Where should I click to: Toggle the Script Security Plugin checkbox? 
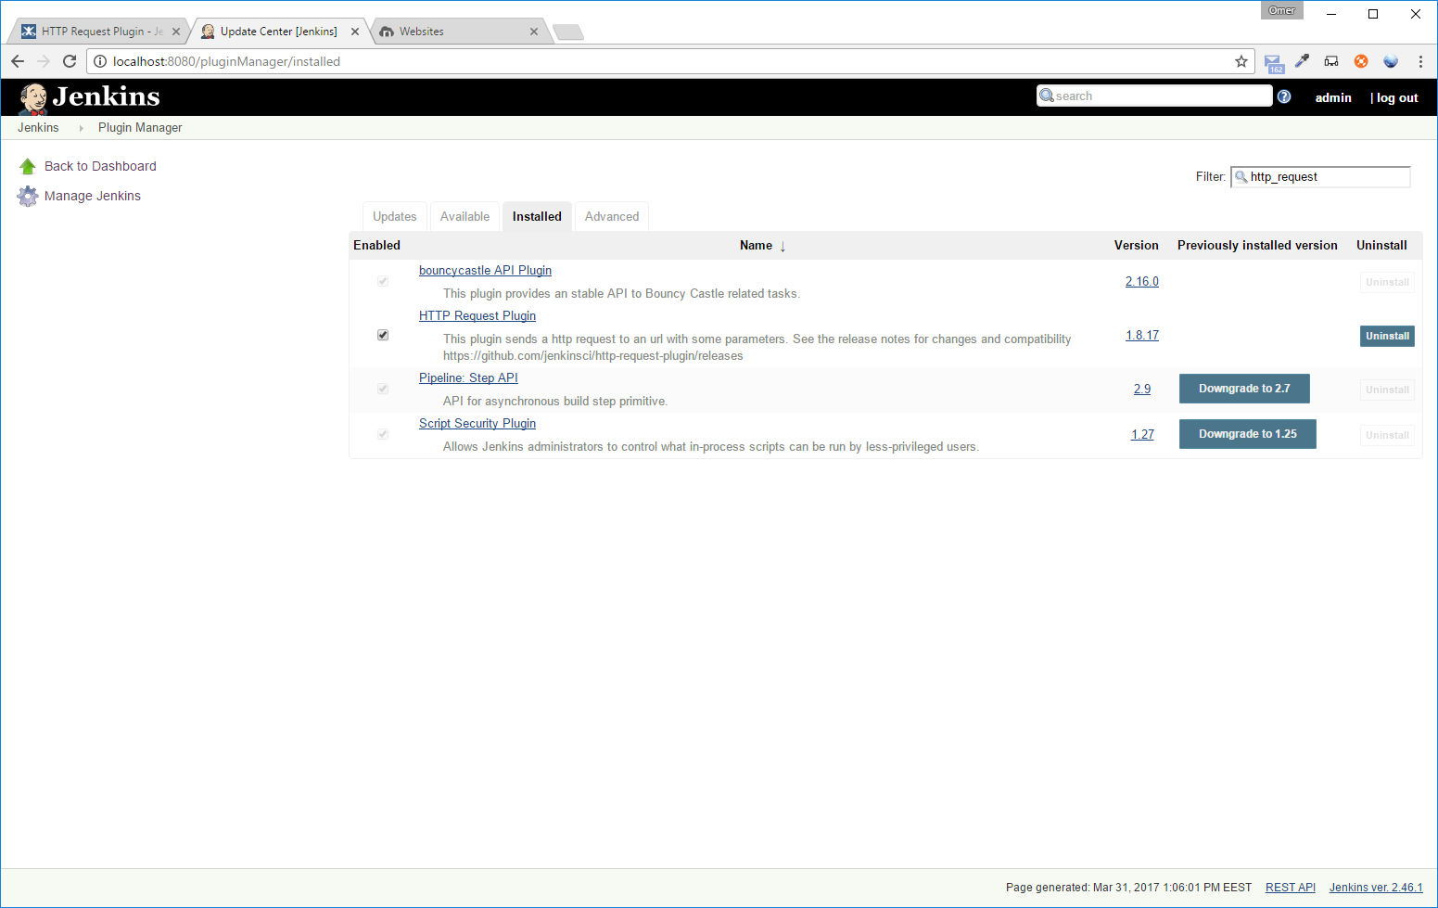pos(382,434)
